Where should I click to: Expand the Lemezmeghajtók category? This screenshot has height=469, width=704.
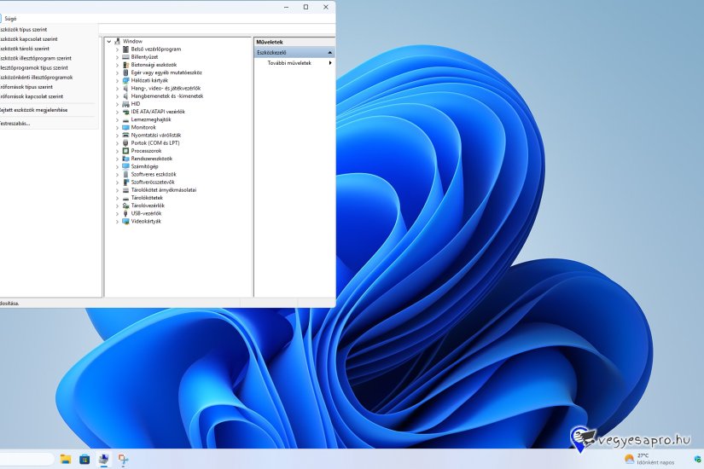pyautogui.click(x=118, y=119)
